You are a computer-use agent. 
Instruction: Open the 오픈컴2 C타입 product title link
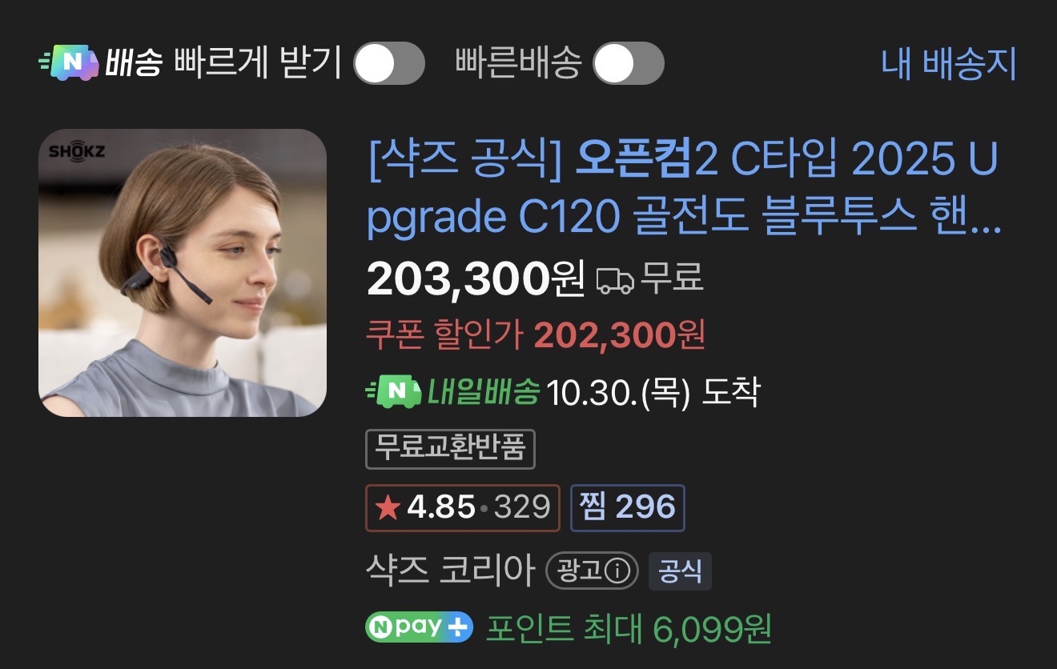coord(685,190)
